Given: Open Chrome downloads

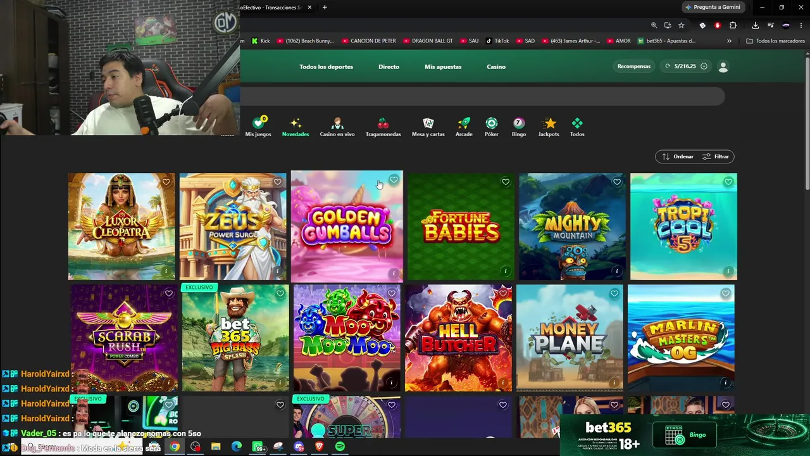Looking at the screenshot, I should (755, 25).
